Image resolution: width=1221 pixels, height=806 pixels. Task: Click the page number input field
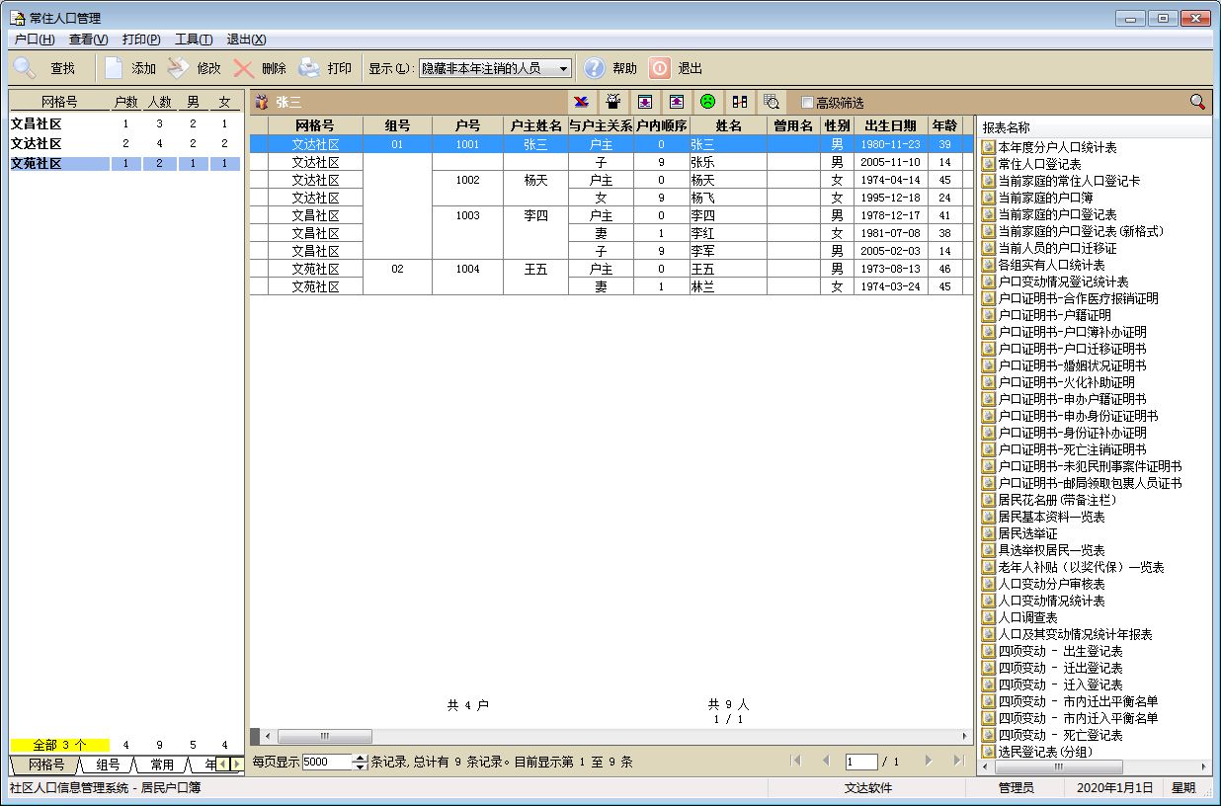pos(860,762)
